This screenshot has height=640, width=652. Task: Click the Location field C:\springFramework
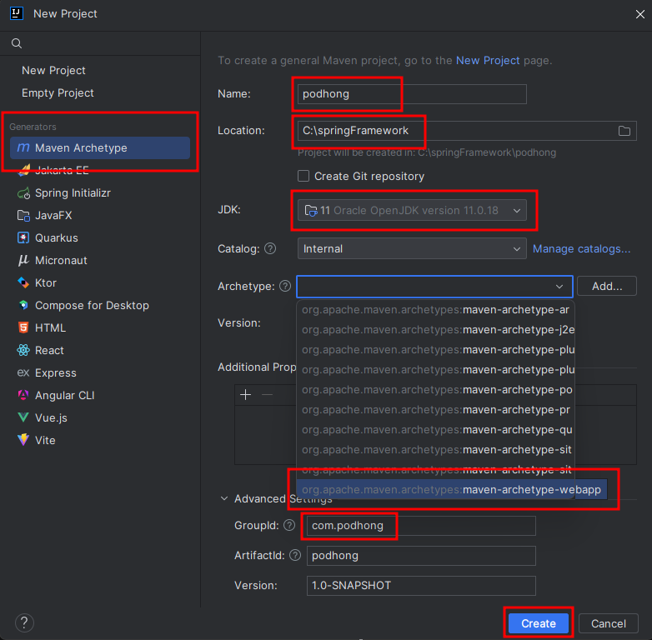467,131
